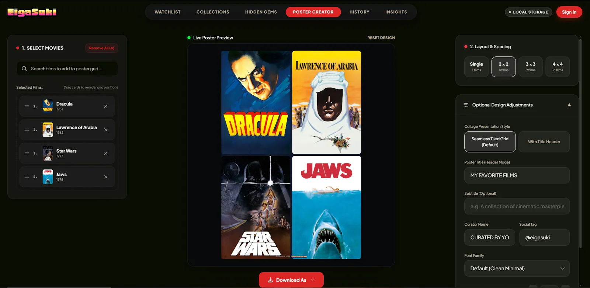This screenshot has height=288, width=590.
Task: Choose the 4 x 4 grid layout
Action: coord(558,67)
